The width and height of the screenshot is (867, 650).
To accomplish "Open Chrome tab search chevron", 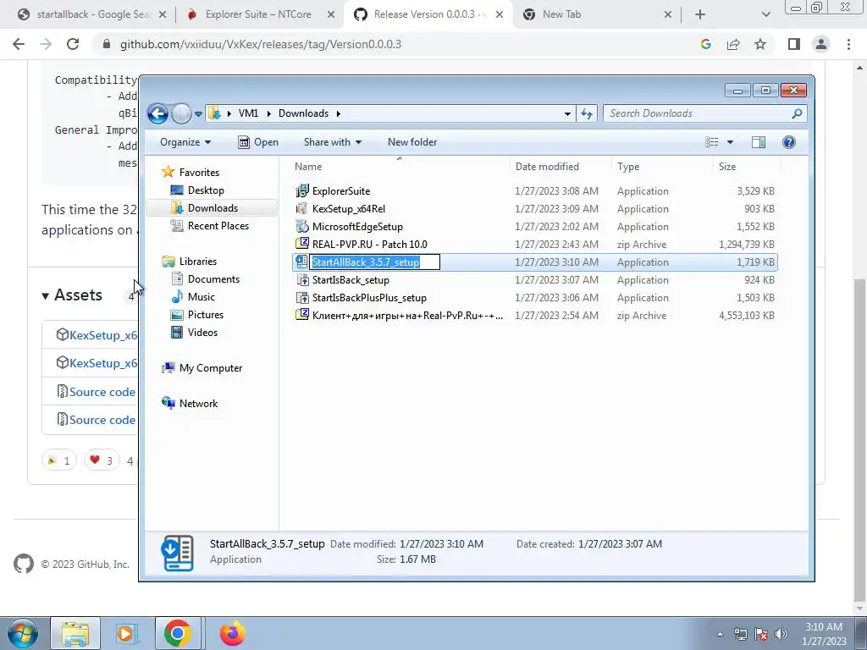I will click(765, 15).
